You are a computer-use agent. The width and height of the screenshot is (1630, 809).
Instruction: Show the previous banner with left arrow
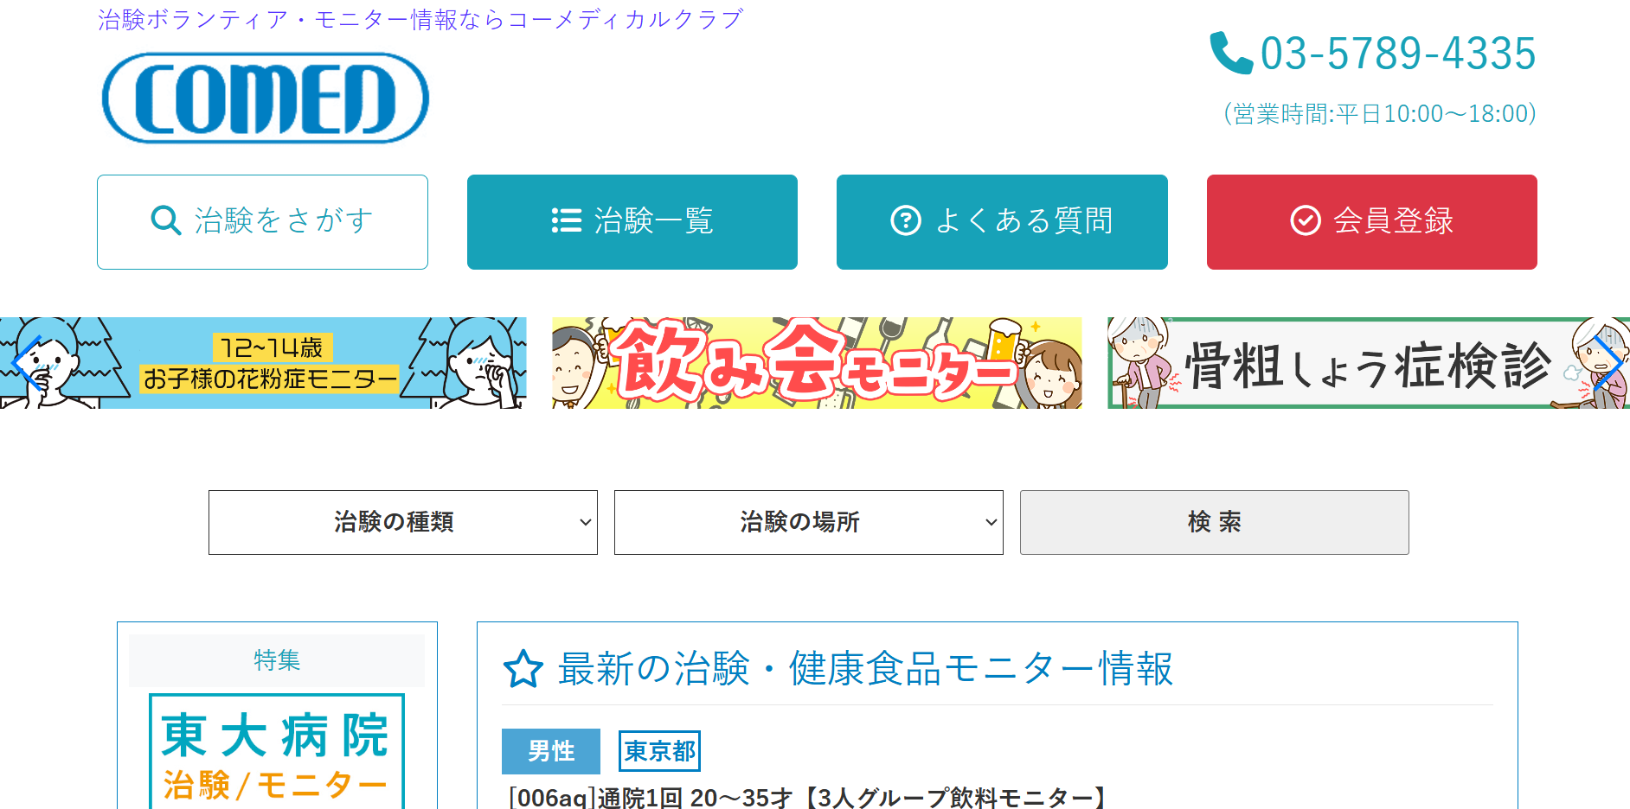click(x=26, y=363)
